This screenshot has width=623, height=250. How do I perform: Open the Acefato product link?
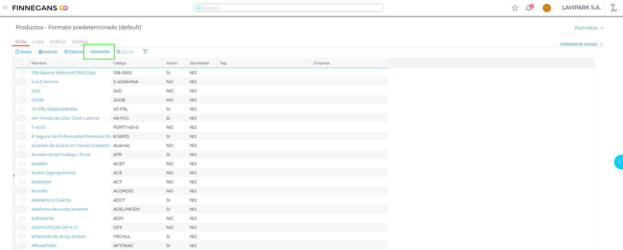click(39, 164)
